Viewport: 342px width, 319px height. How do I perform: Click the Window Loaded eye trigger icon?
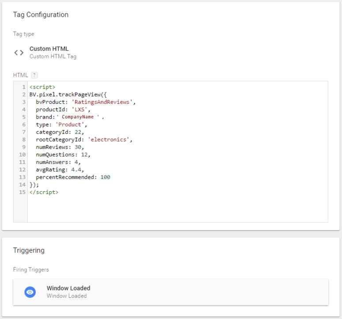[30, 292]
